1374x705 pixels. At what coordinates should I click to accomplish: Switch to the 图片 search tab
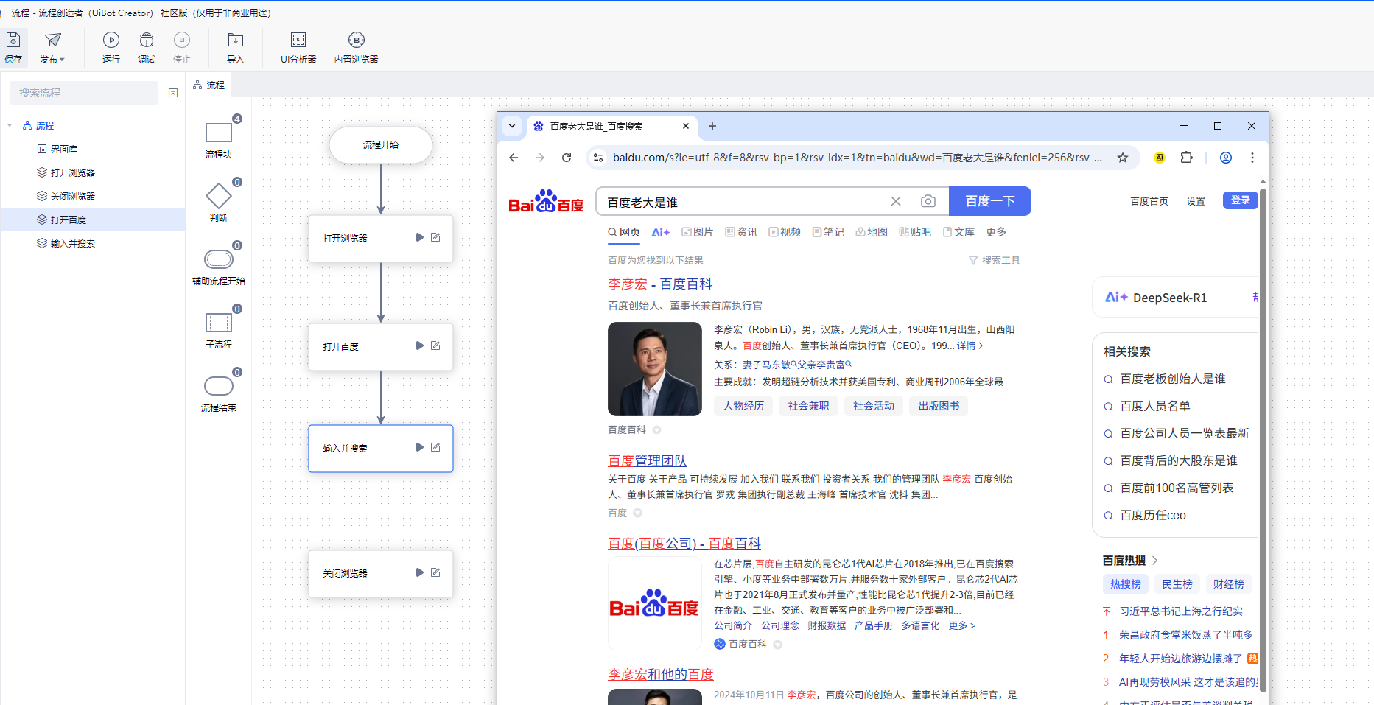coord(697,232)
